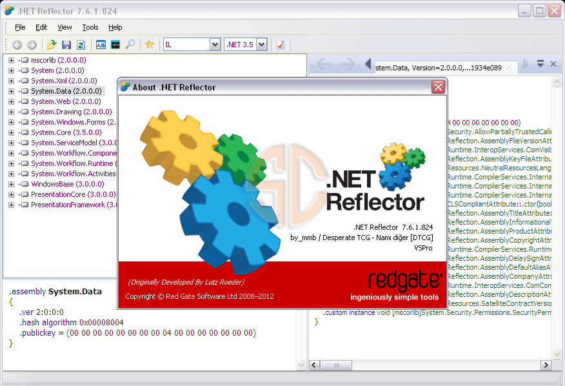Click the code pane scroll-up arrow

[x=557, y=81]
